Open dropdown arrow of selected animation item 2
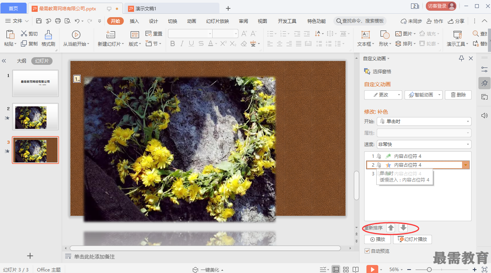The height and width of the screenshot is (273, 491). (x=466, y=165)
